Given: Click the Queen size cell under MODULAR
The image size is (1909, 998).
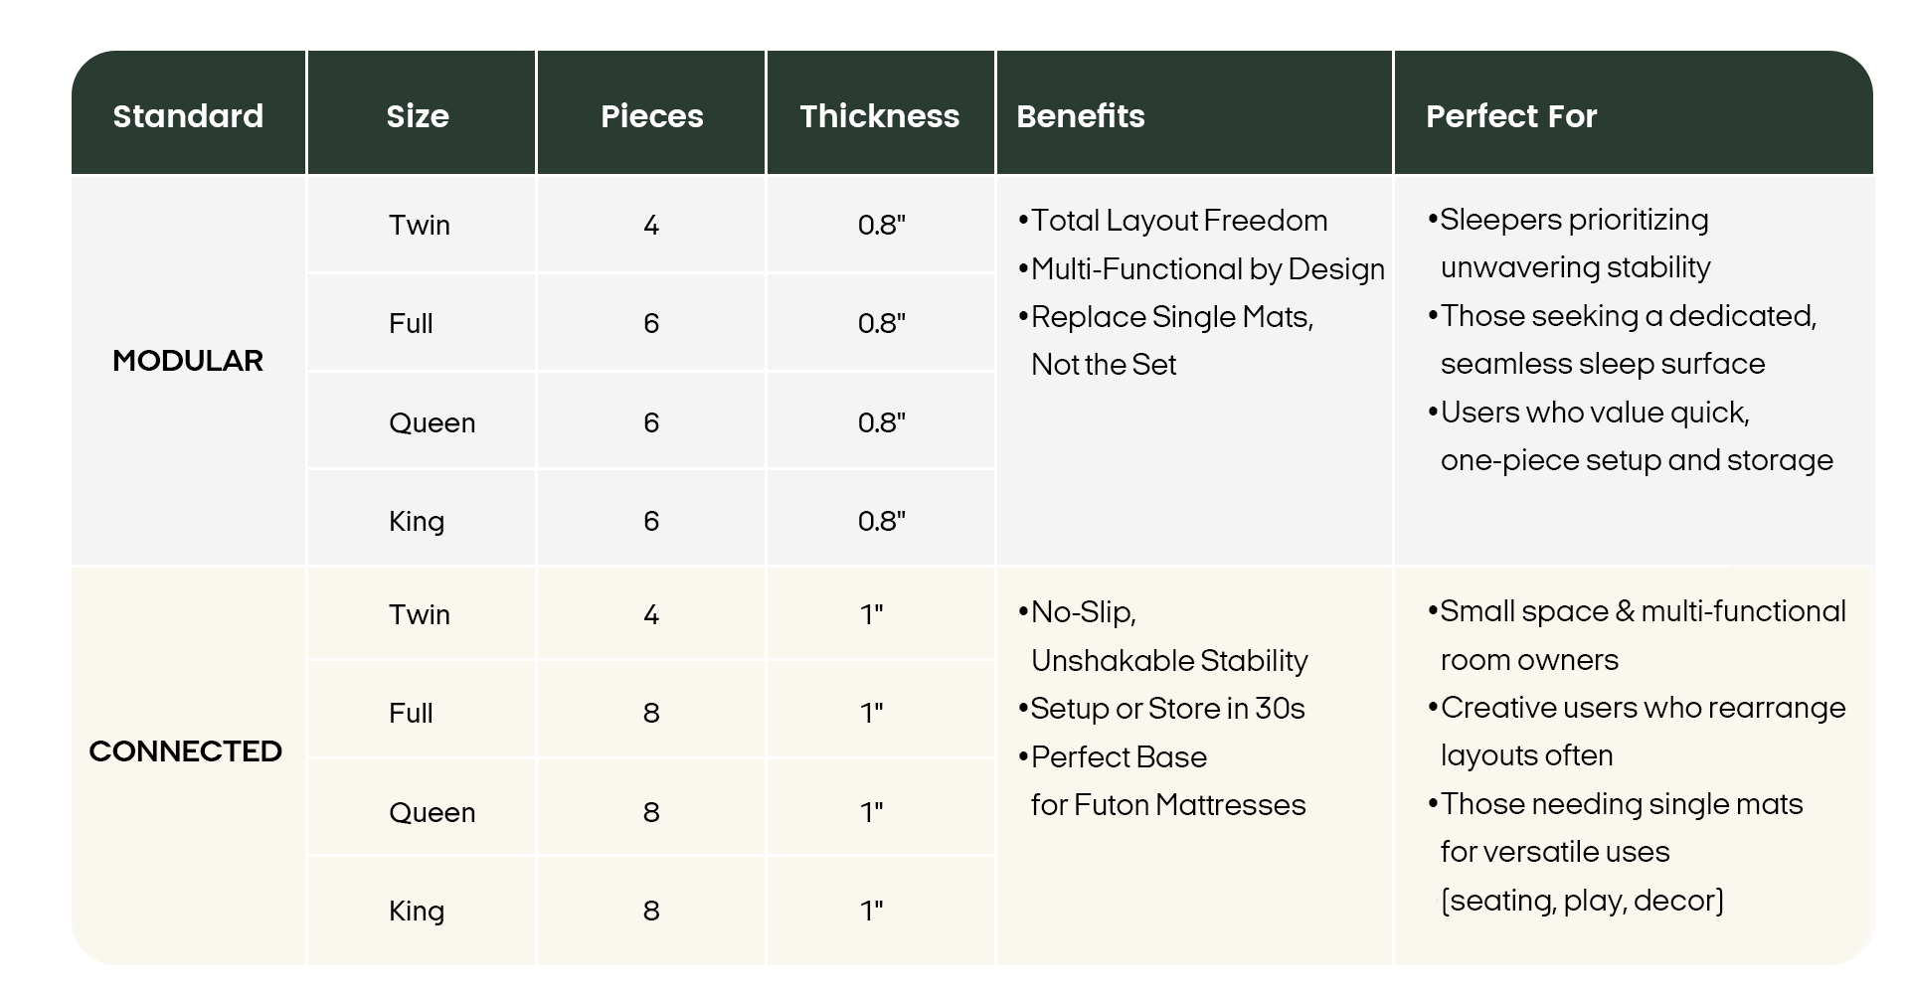Looking at the screenshot, I should (x=432, y=422).
